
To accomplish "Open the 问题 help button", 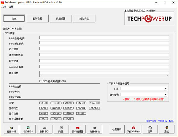I will 62,129.
